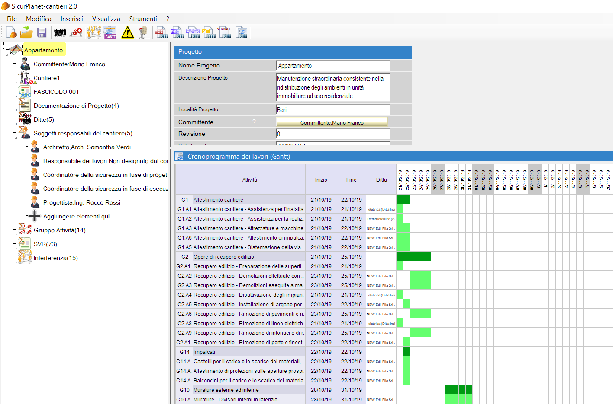Image resolution: width=613 pixels, height=404 pixels.
Task: Click the yellow warning triangle toolbar icon
Action: tap(128, 32)
